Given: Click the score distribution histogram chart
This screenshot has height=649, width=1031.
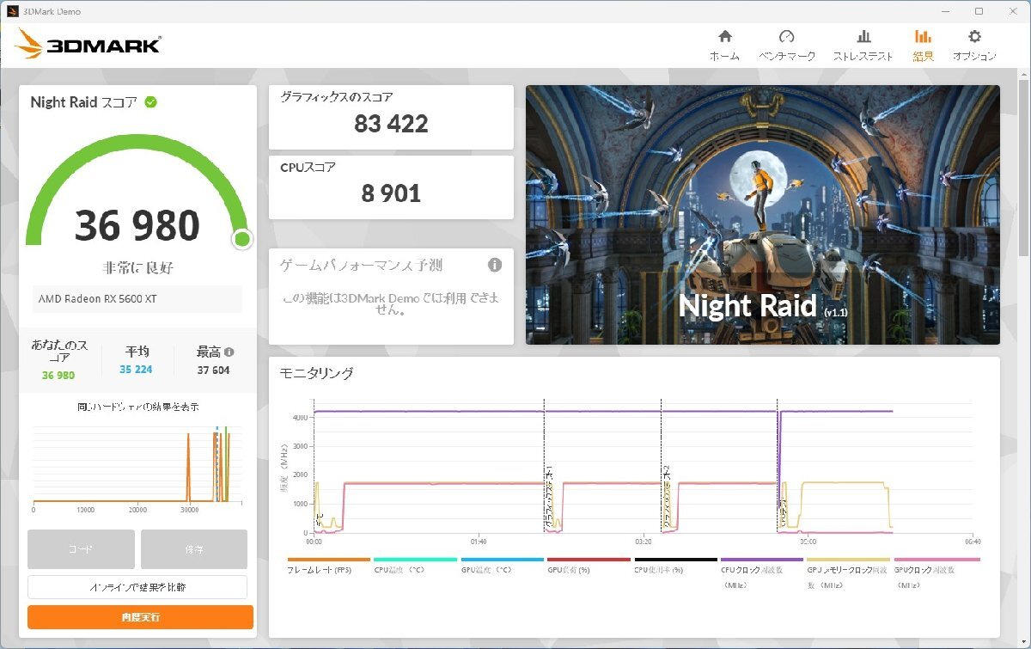Looking at the screenshot, I should (x=137, y=466).
